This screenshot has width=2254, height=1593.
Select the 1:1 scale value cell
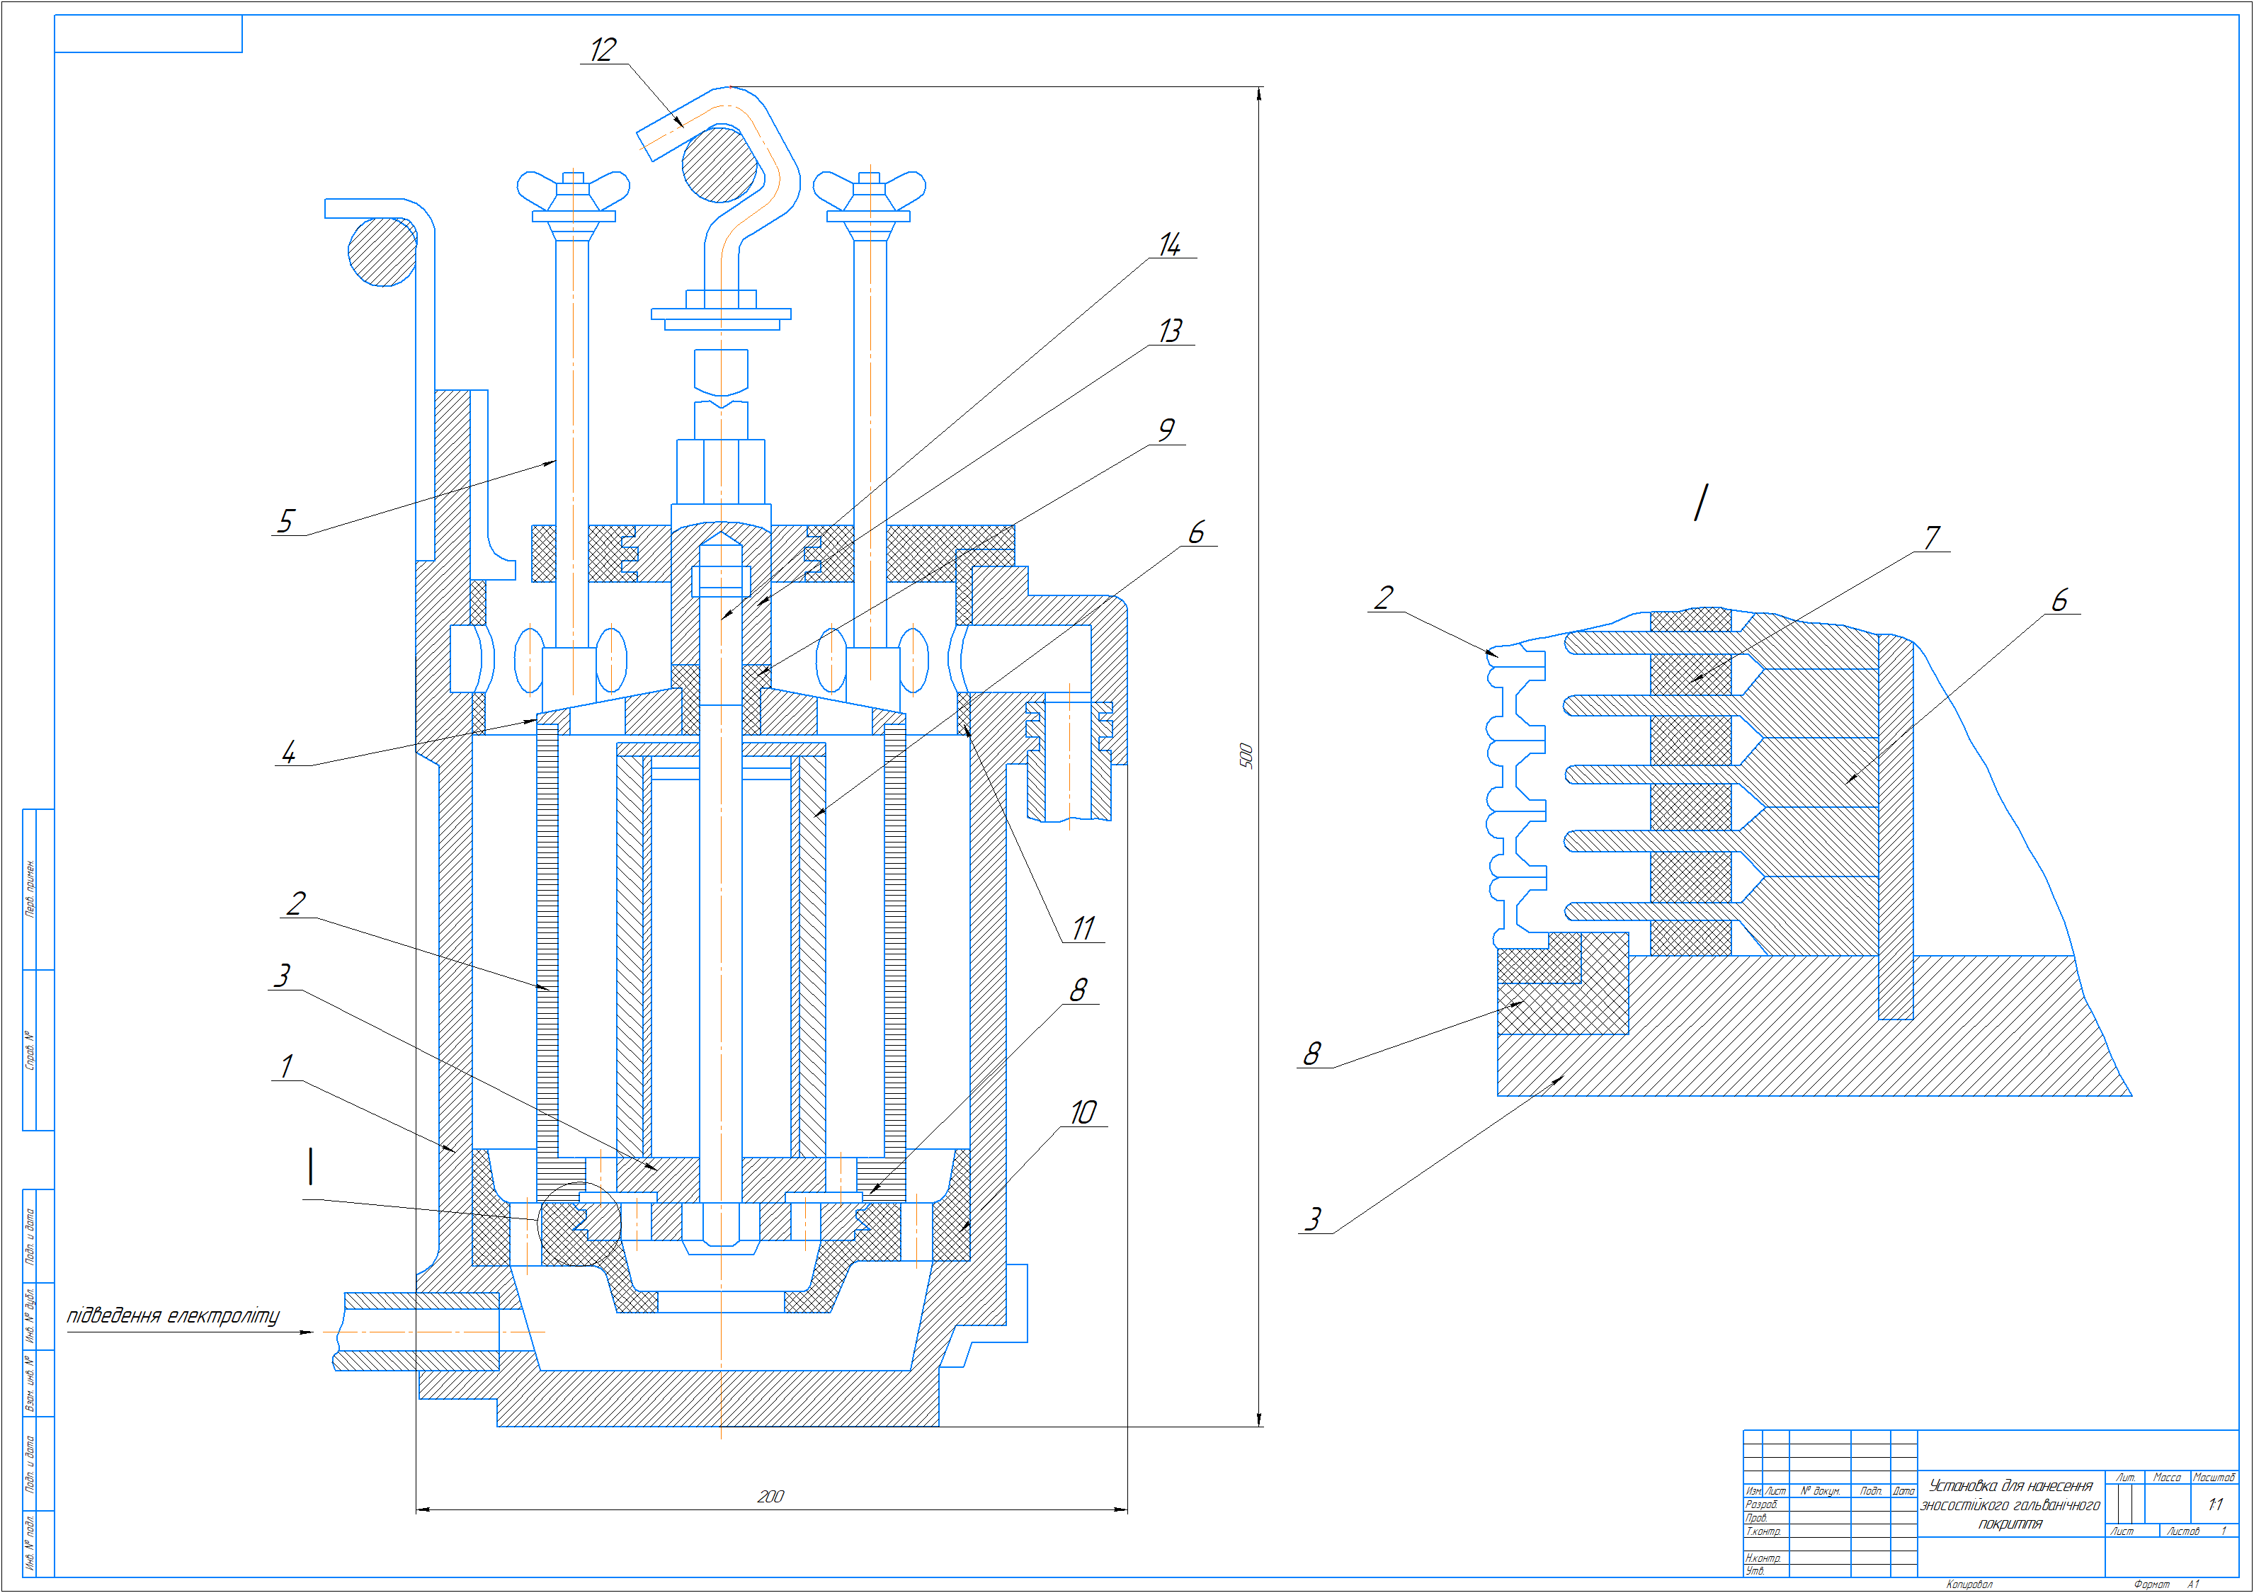click(x=2215, y=1504)
